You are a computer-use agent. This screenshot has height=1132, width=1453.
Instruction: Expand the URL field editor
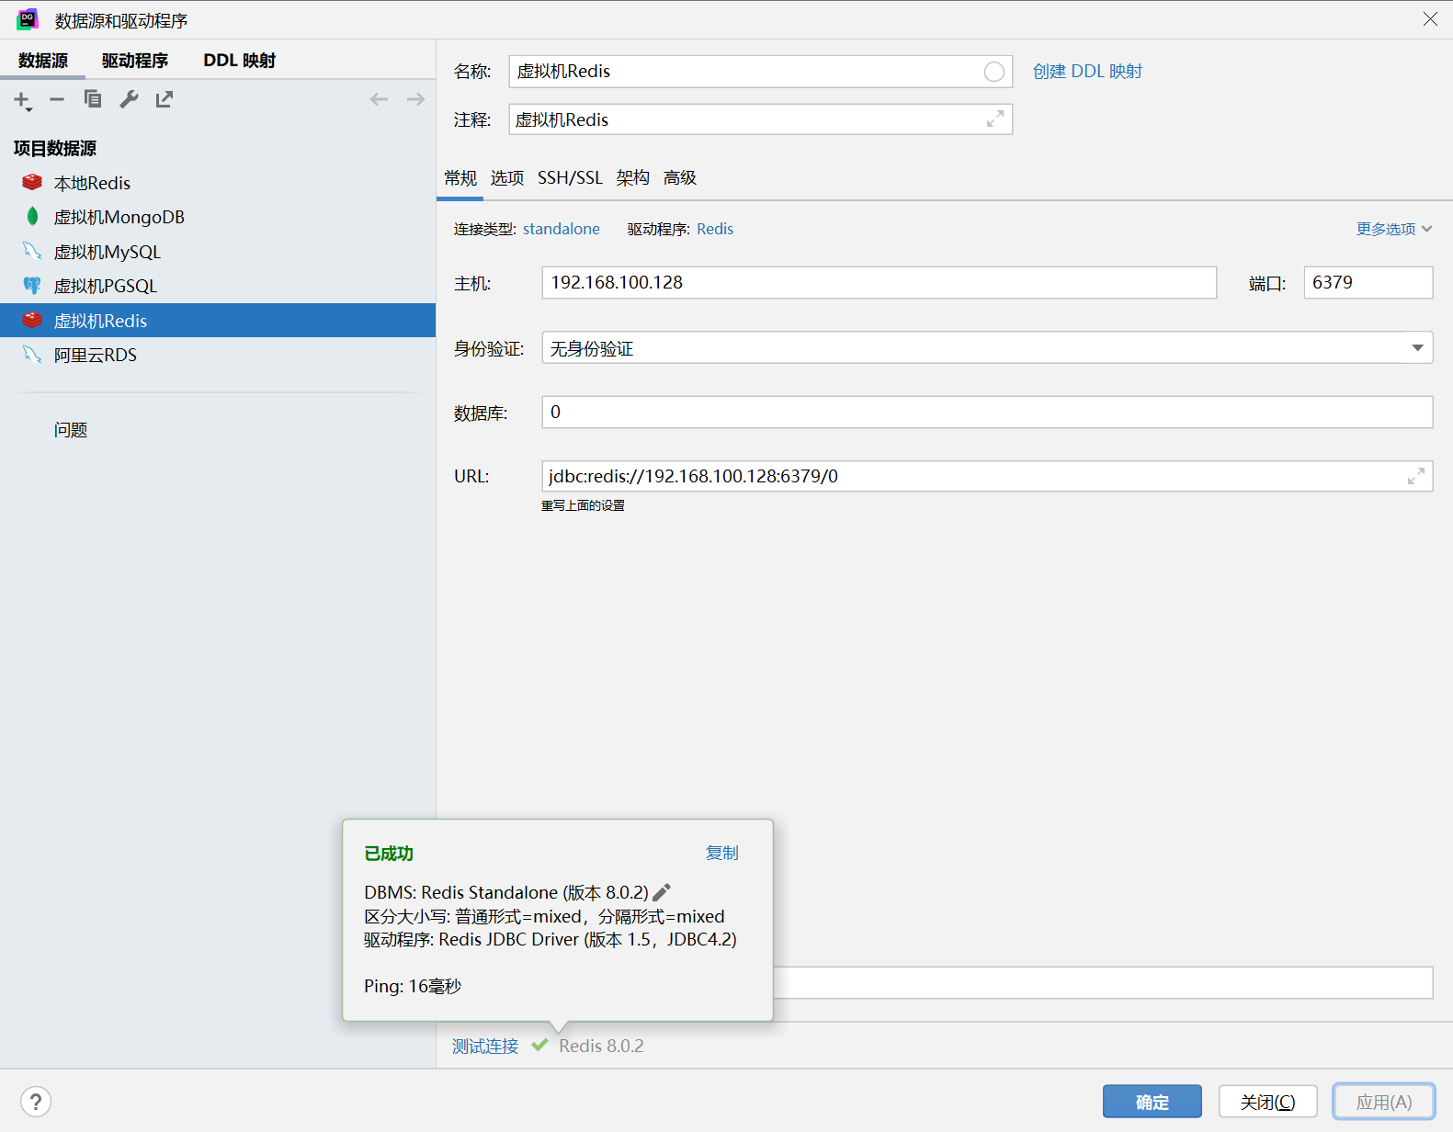pyautogui.click(x=1416, y=476)
